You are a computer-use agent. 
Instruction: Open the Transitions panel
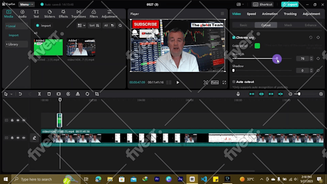pyautogui.click(x=78, y=14)
